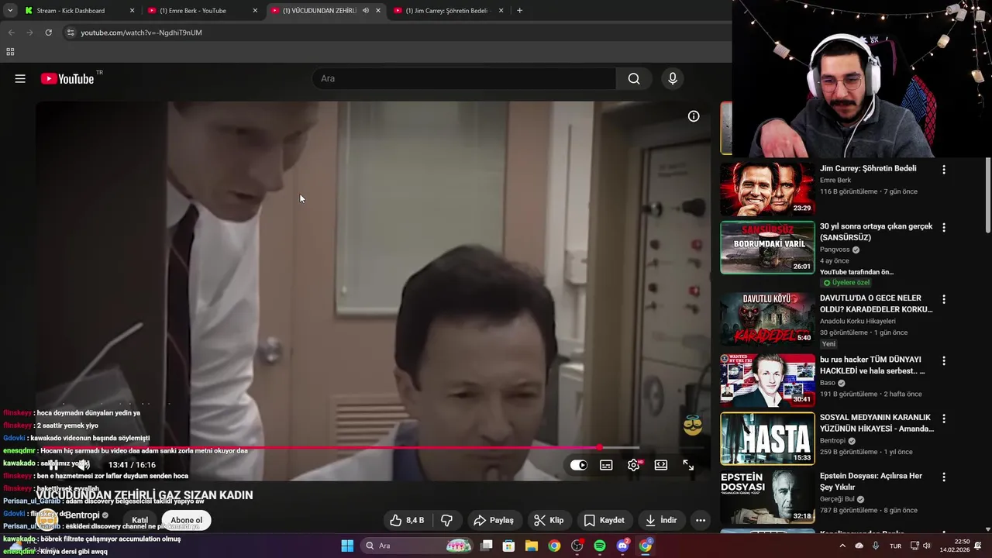The image size is (992, 558).
Task: Open the Bentropi channel name link
Action: coord(82,515)
